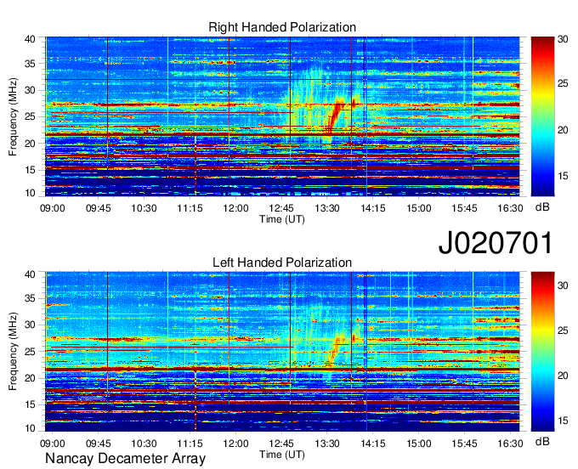Click the 15 MHz tick on Right Handed plot

[x=31, y=170]
